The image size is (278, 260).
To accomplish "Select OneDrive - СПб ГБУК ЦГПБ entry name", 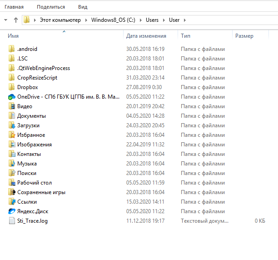I will click(x=68, y=97).
